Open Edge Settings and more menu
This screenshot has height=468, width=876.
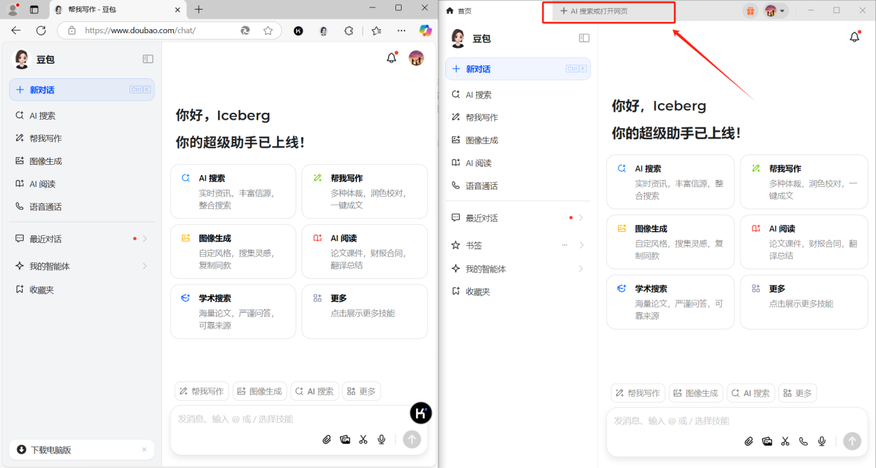(x=402, y=30)
